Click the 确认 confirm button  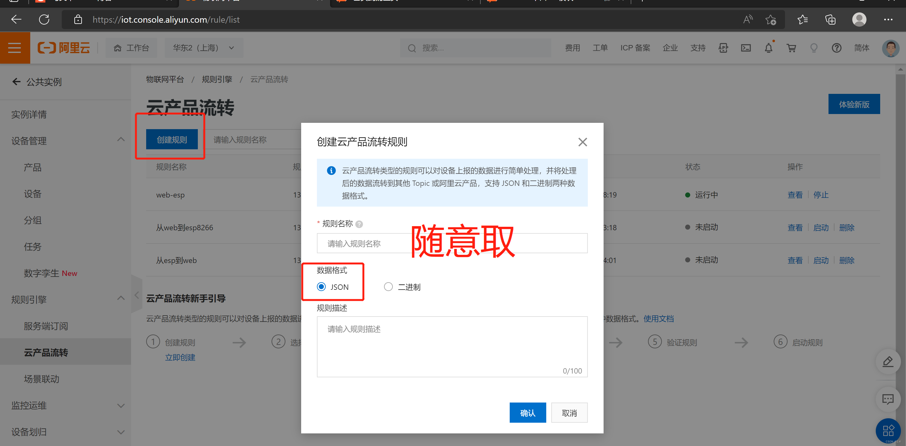pyautogui.click(x=527, y=413)
